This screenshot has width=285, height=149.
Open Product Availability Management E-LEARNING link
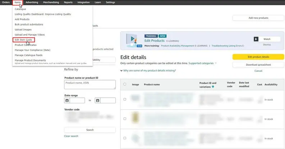click(x=184, y=46)
